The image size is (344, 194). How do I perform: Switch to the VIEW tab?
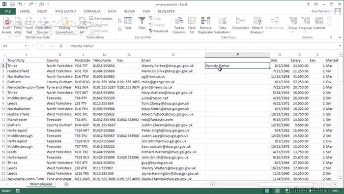(x=146, y=11)
